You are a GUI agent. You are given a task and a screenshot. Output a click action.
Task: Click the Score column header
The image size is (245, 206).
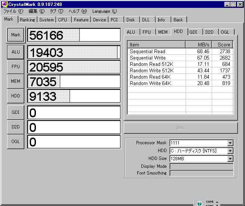[x=222, y=45]
